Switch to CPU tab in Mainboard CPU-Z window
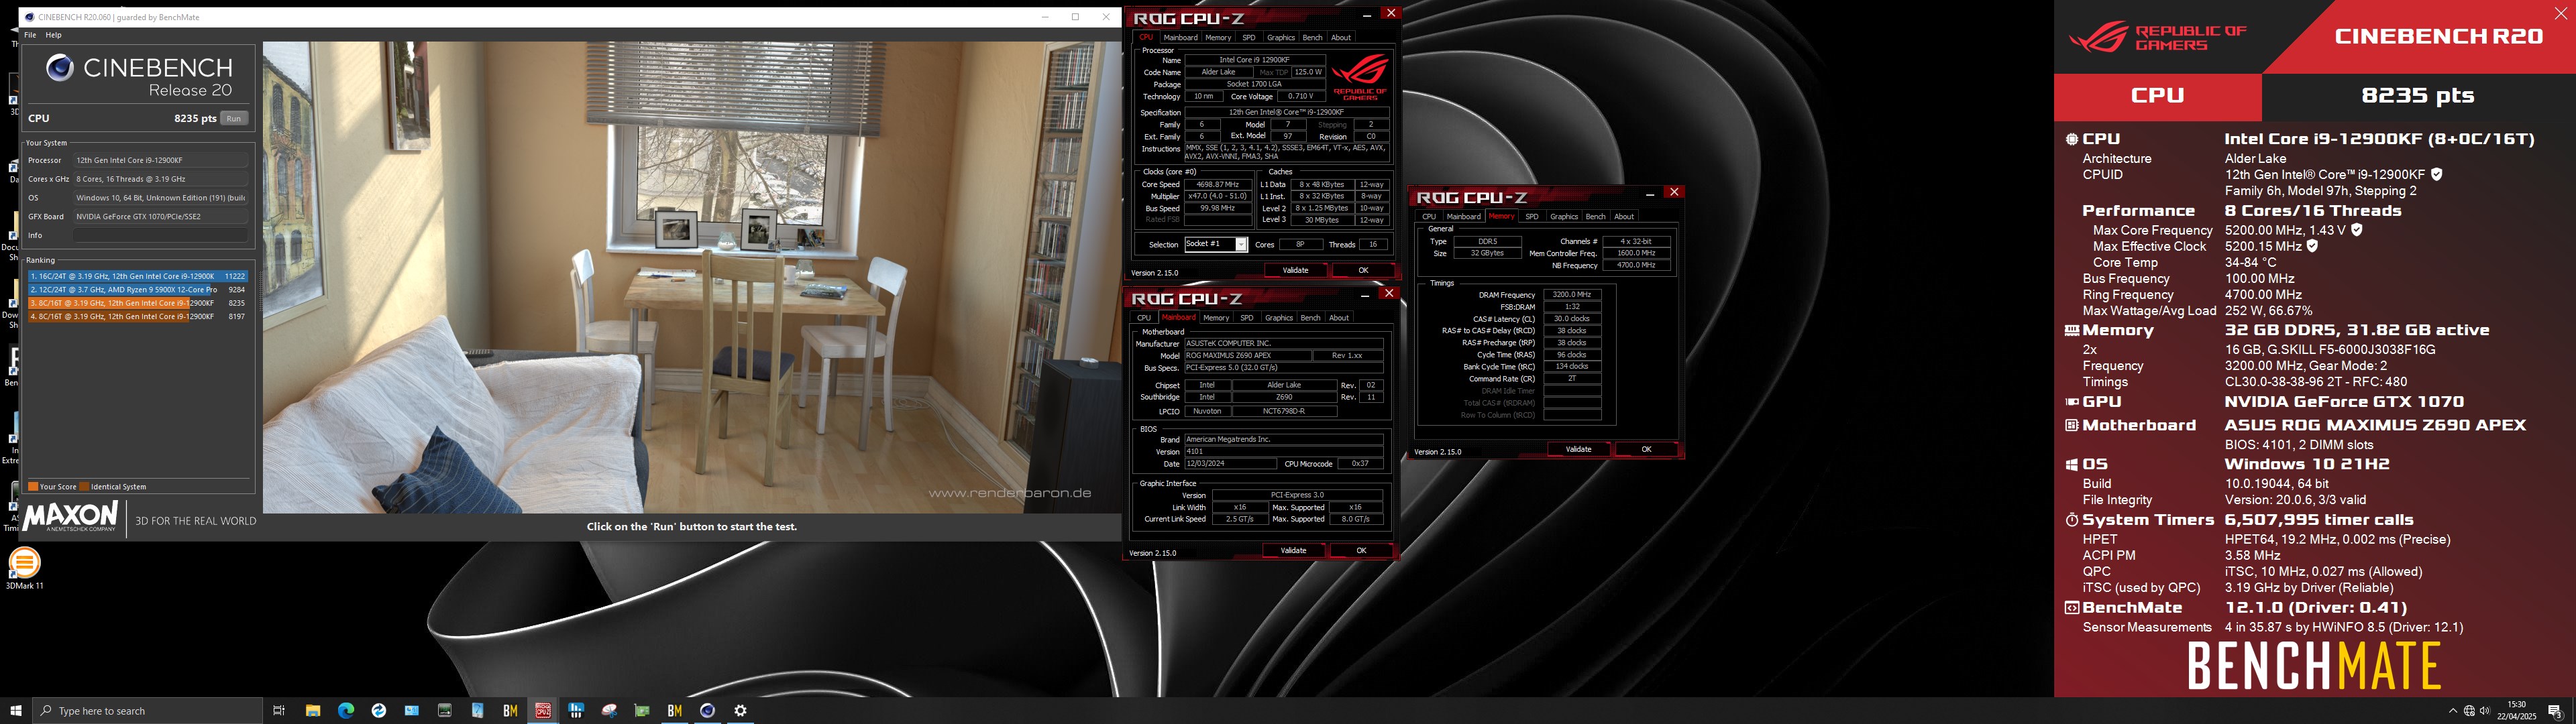Image resolution: width=2576 pixels, height=724 pixels. pos(1144,317)
